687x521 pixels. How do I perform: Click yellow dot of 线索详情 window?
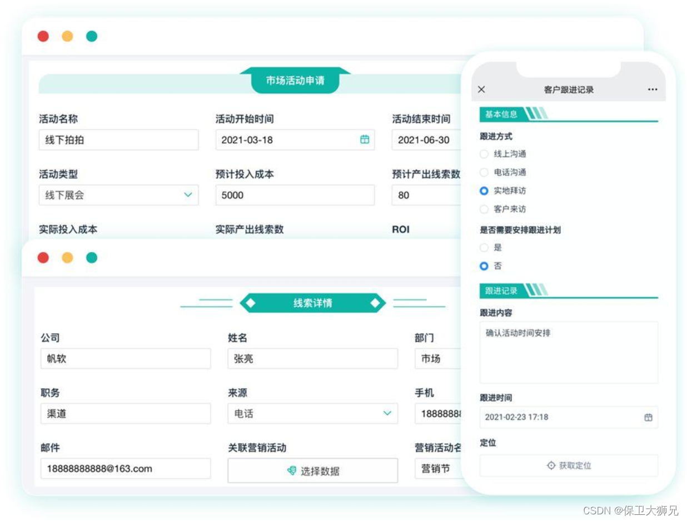(67, 258)
